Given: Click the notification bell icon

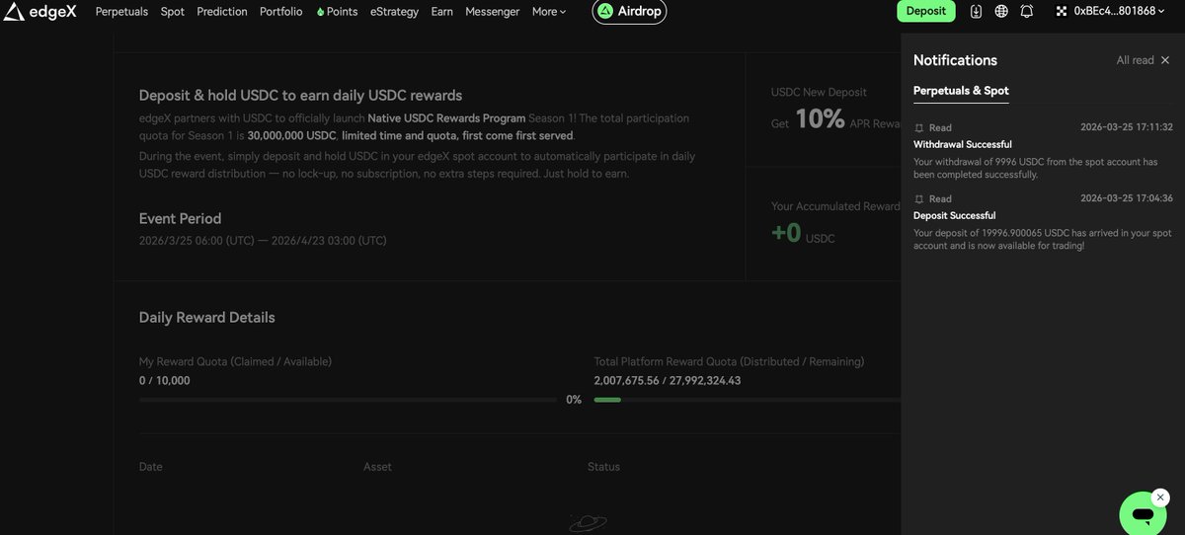Looking at the screenshot, I should tap(1027, 12).
